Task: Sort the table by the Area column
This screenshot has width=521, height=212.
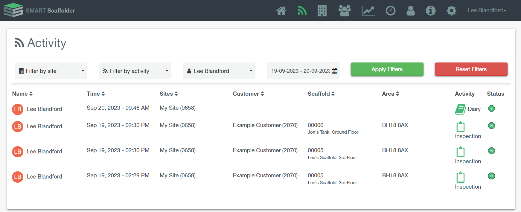Action: (391, 94)
